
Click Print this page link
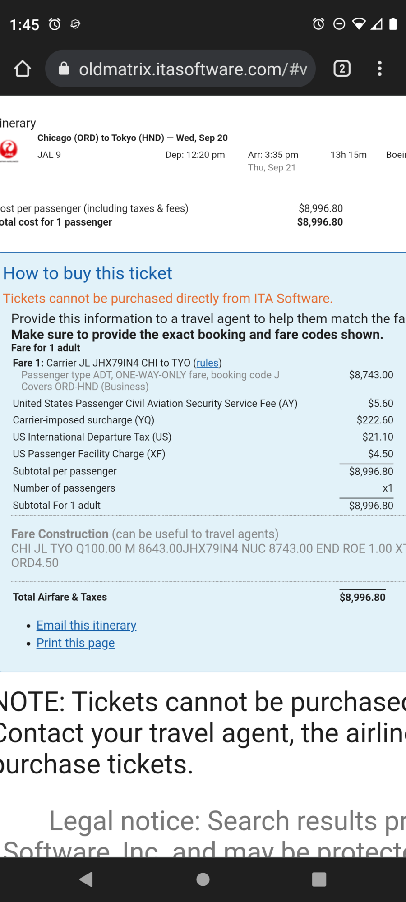(75, 643)
